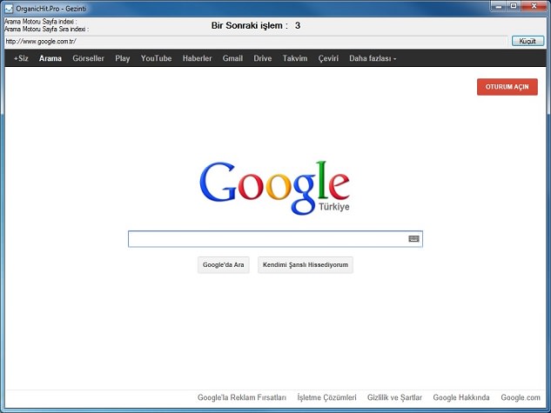
Task: Click the Google'da Ara button
Action: pos(223,265)
